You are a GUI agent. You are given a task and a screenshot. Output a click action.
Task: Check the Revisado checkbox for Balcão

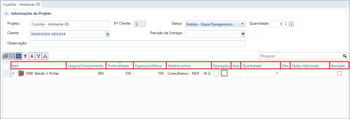point(339,73)
